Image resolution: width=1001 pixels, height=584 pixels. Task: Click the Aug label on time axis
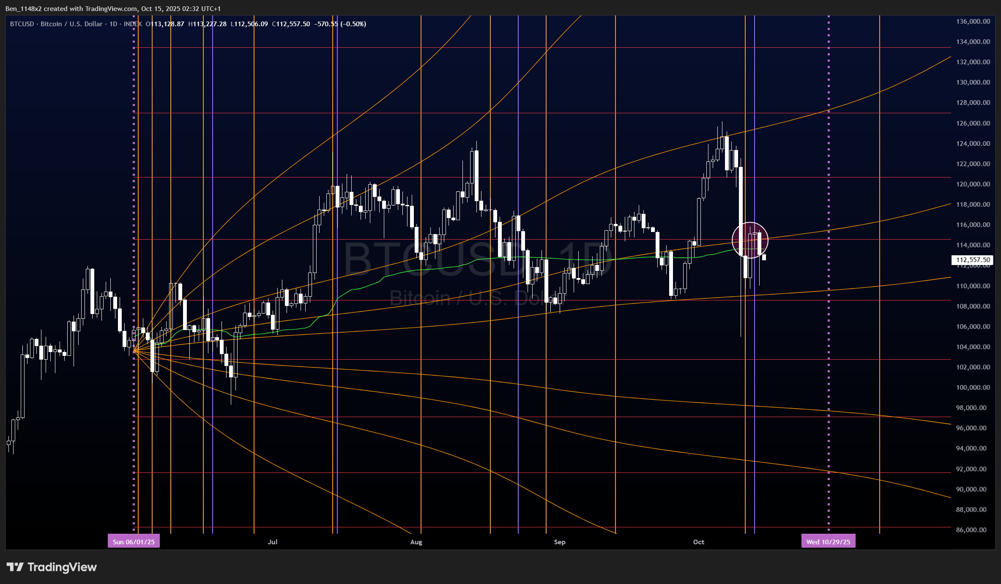(x=416, y=542)
